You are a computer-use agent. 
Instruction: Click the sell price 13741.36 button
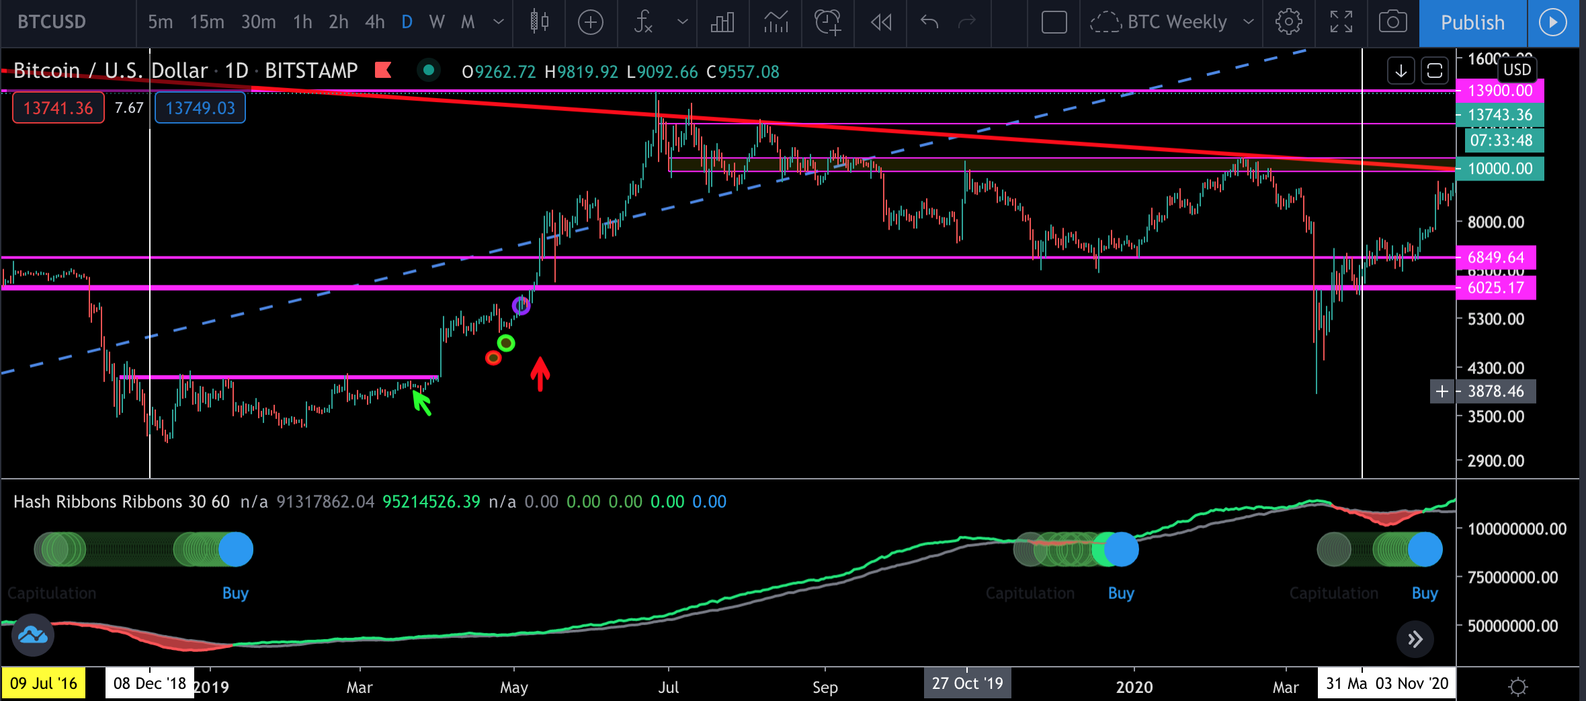pyautogui.click(x=58, y=108)
